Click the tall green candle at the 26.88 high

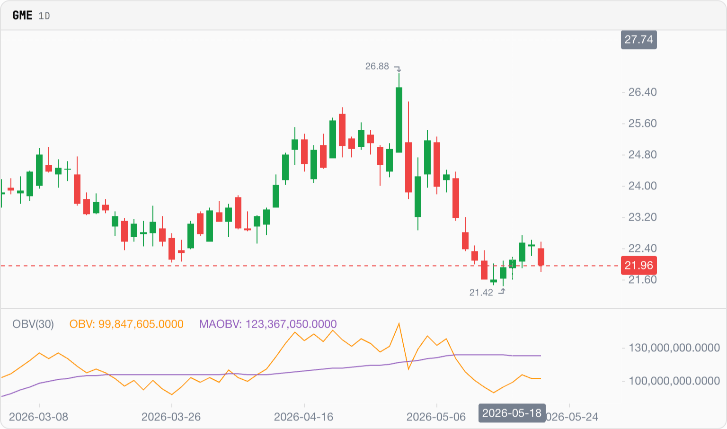(x=399, y=120)
